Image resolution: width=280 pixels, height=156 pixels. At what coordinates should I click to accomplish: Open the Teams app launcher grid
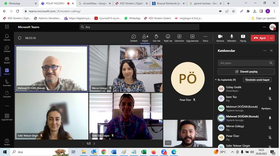click(x=7, y=27)
